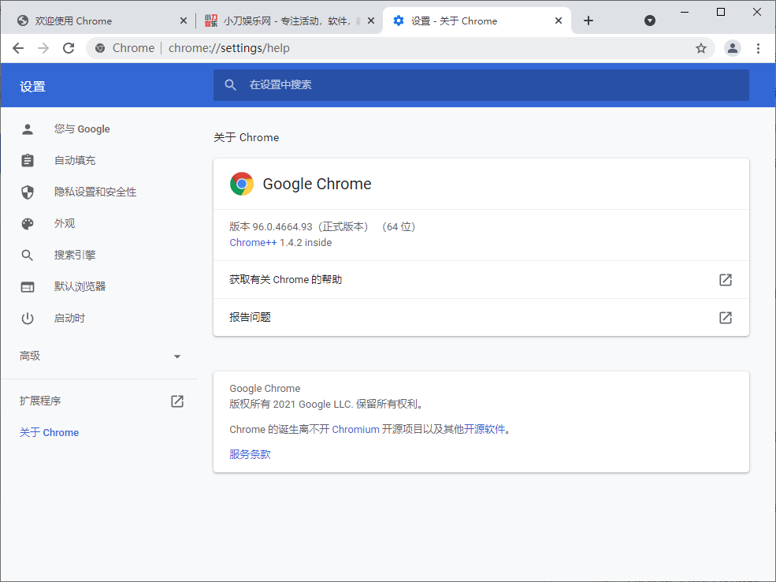Viewport: 776px width, 582px height.
Task: Open the Chromium link
Action: [x=355, y=430]
